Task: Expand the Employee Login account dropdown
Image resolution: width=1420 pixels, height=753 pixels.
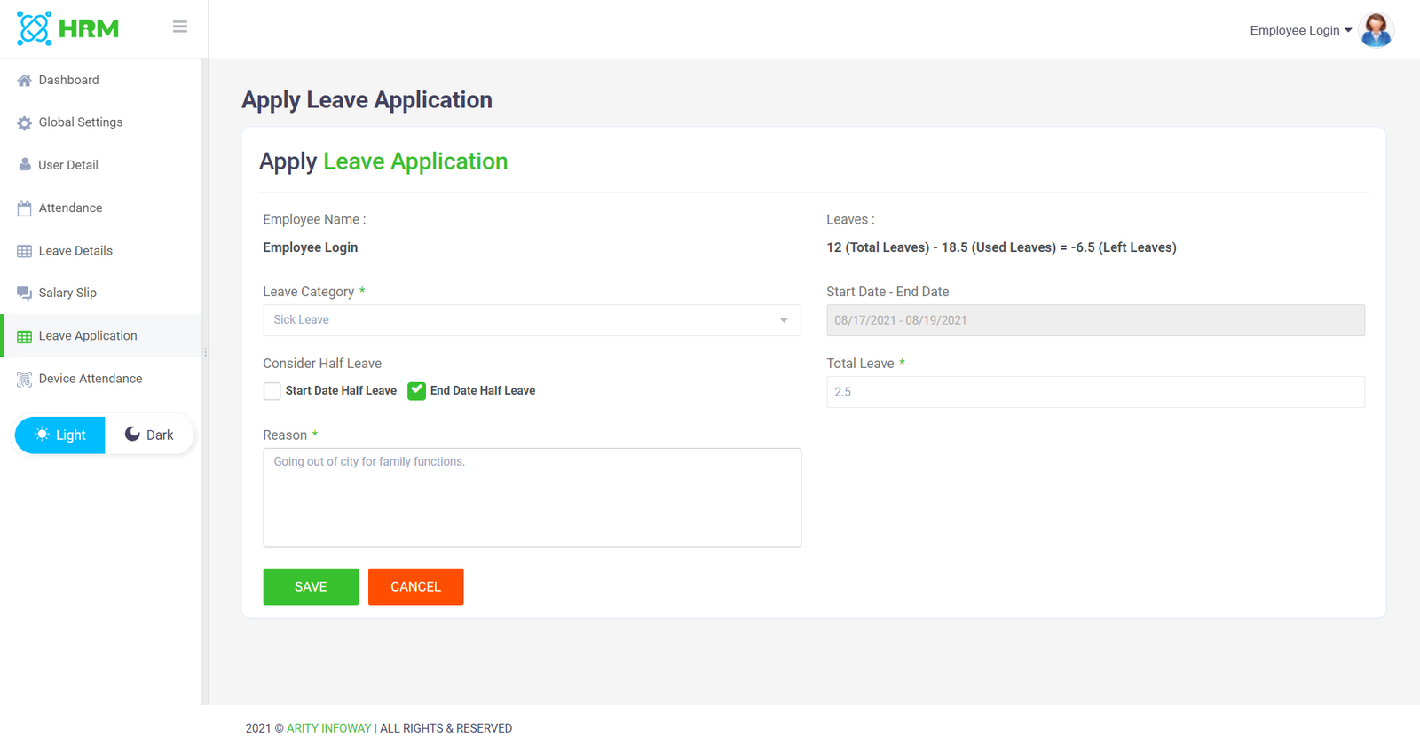Action: coord(1300,30)
